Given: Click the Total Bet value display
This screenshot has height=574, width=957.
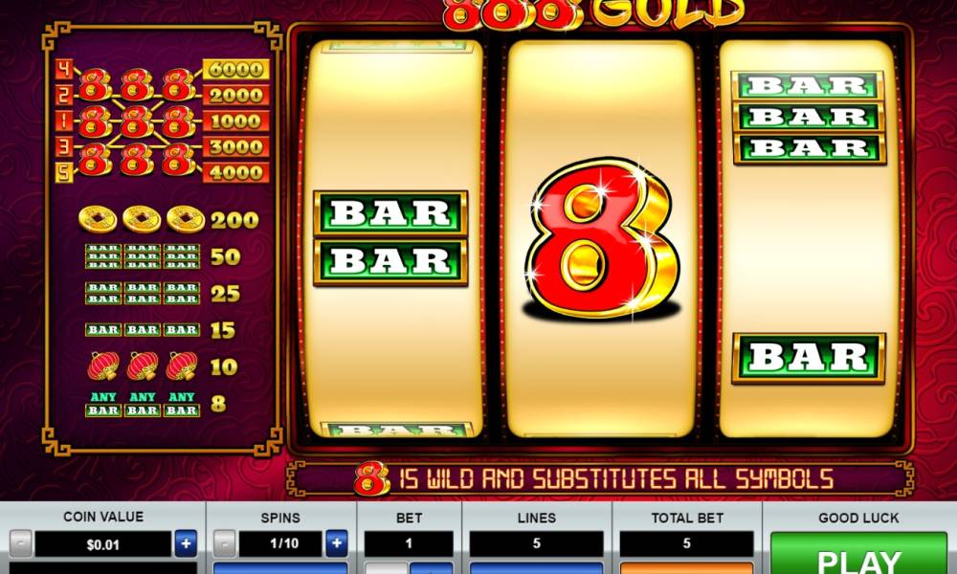Looking at the screenshot, I should 686,543.
